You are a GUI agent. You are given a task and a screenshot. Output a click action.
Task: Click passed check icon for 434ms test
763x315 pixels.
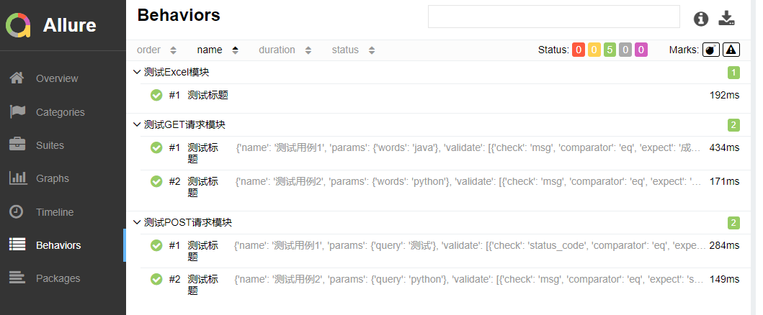(x=156, y=147)
